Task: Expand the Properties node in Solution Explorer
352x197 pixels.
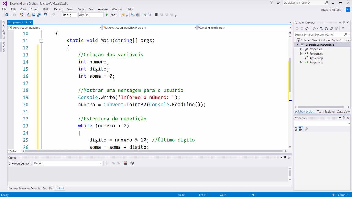Action: click(x=301, y=49)
